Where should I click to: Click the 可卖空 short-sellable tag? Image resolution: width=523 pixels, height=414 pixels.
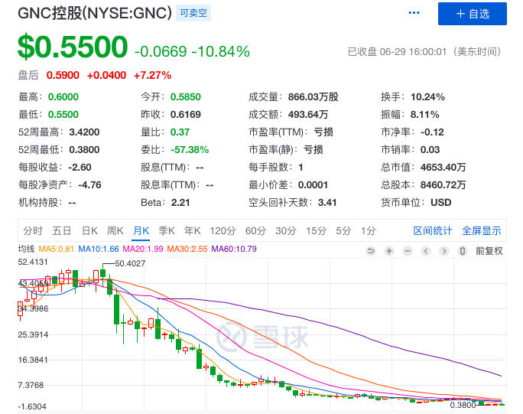pyautogui.click(x=193, y=13)
